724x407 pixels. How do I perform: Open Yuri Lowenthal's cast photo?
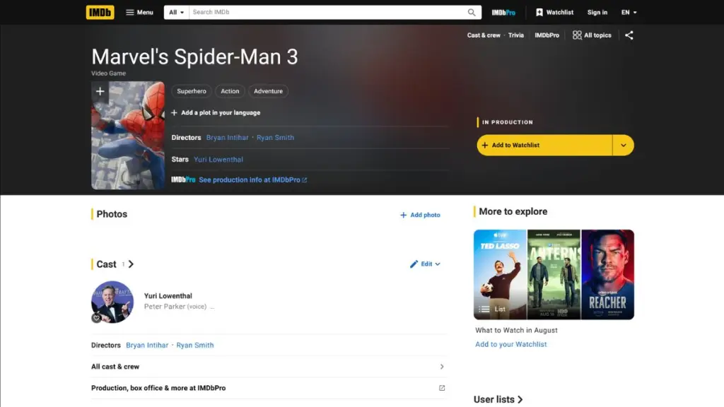pyautogui.click(x=112, y=302)
